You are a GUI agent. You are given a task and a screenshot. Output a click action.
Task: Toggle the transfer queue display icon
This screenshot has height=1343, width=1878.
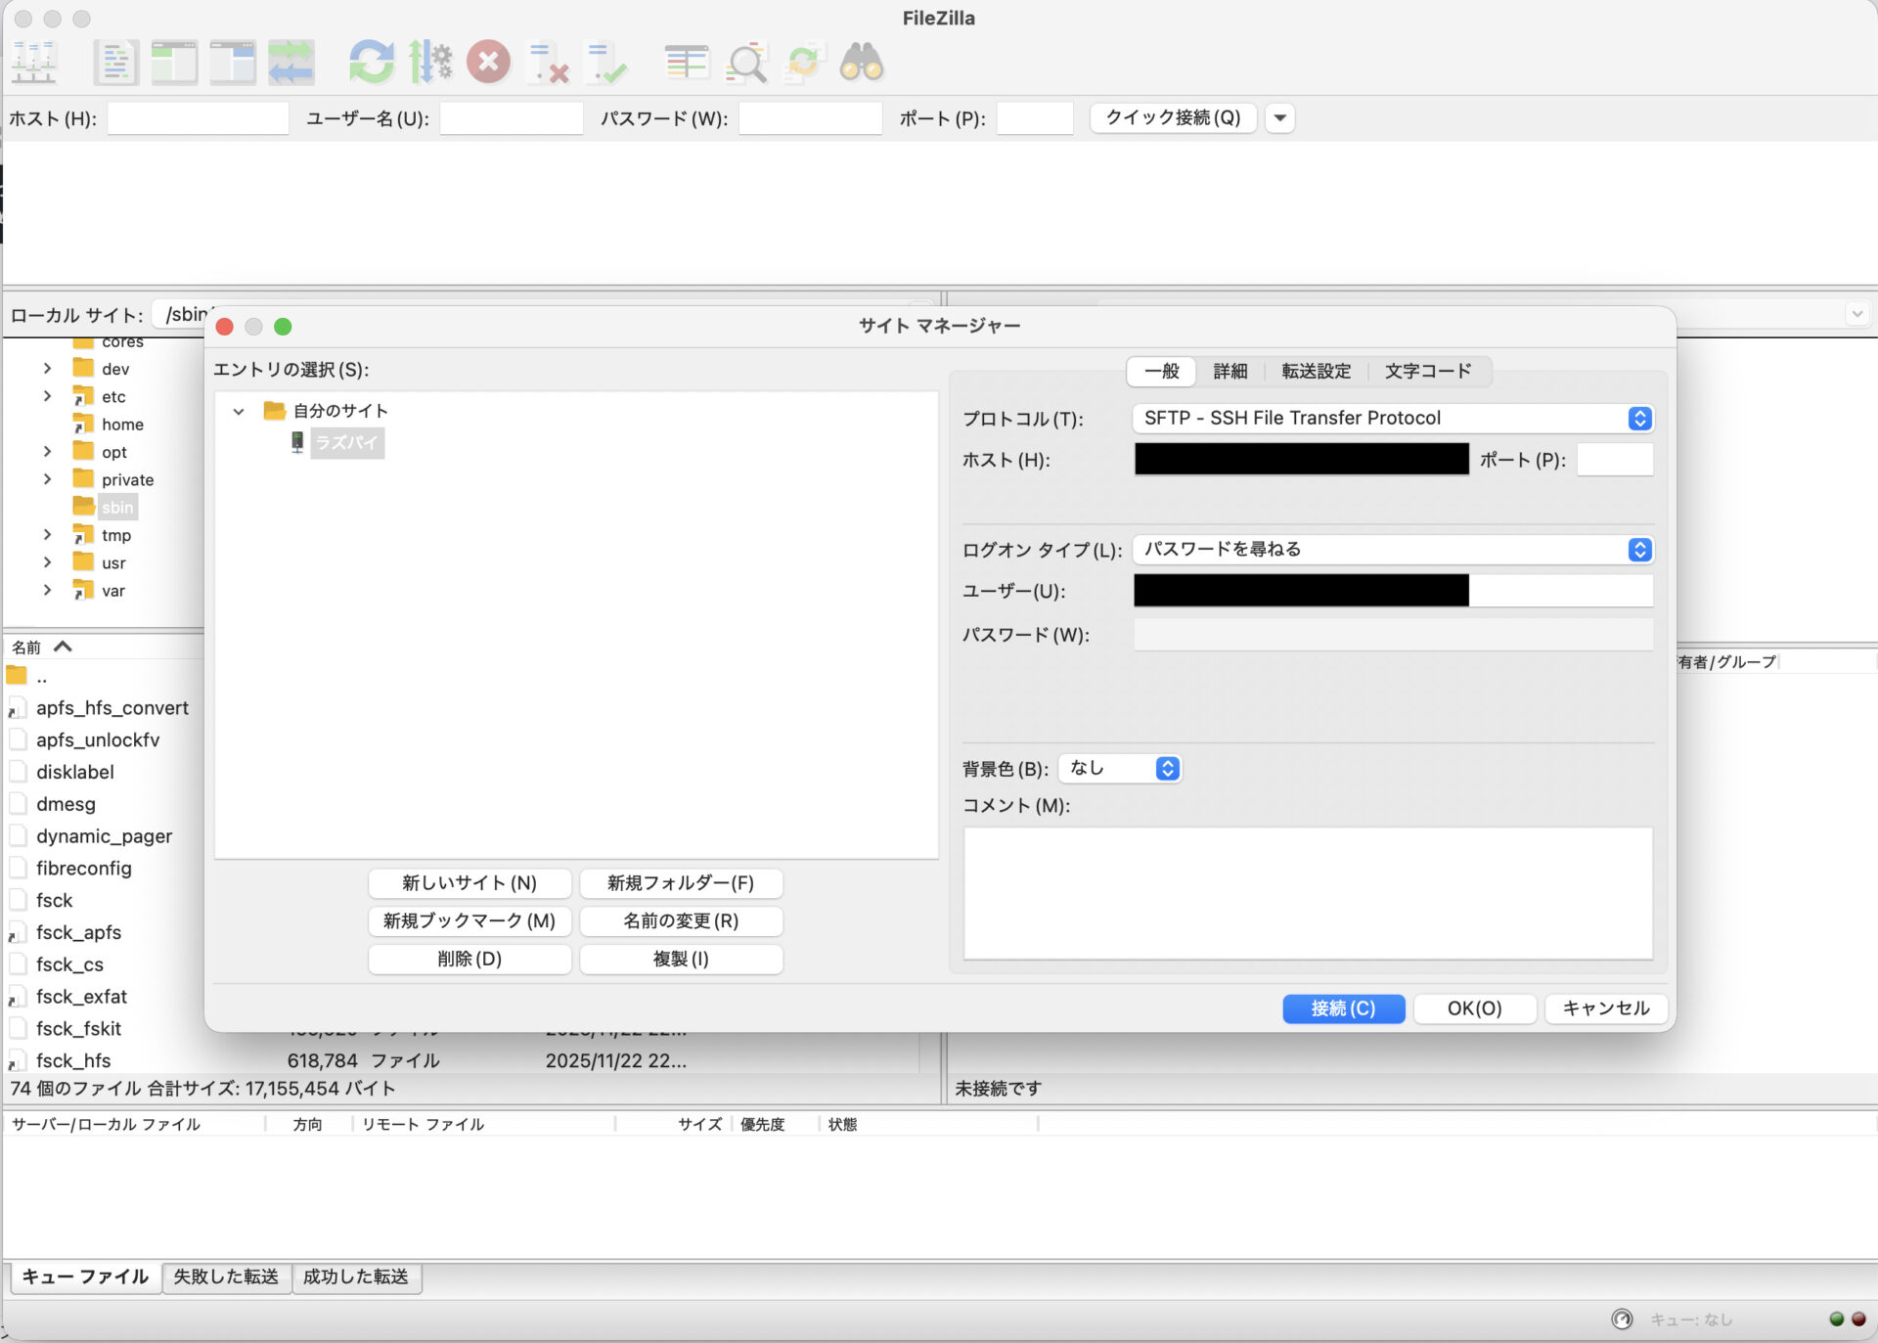pyautogui.click(x=291, y=63)
